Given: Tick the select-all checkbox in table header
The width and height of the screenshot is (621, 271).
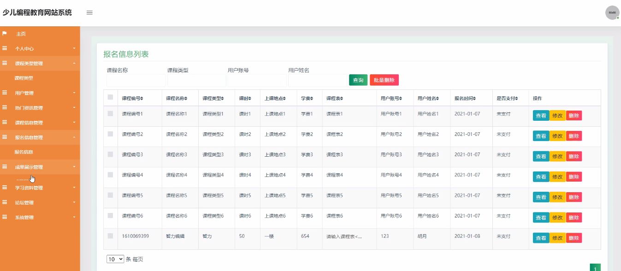Looking at the screenshot, I should pyautogui.click(x=110, y=97).
